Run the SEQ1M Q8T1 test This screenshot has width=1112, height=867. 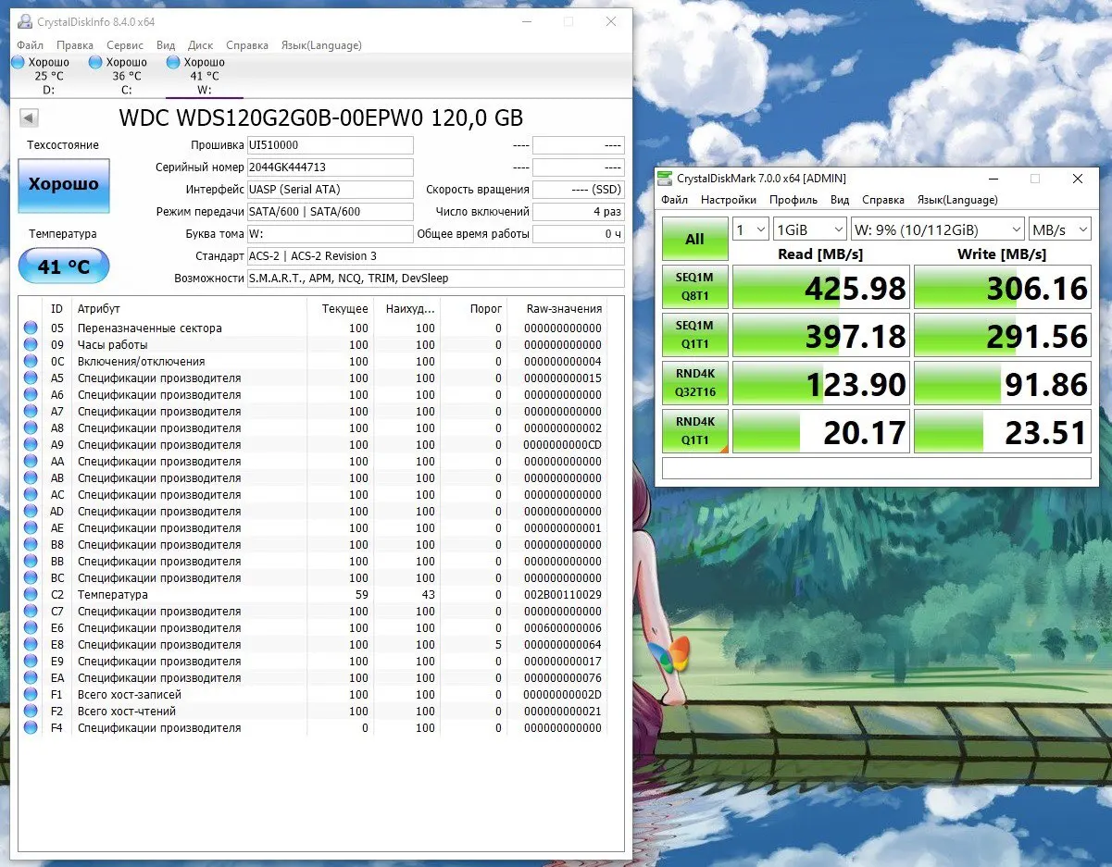click(x=694, y=287)
